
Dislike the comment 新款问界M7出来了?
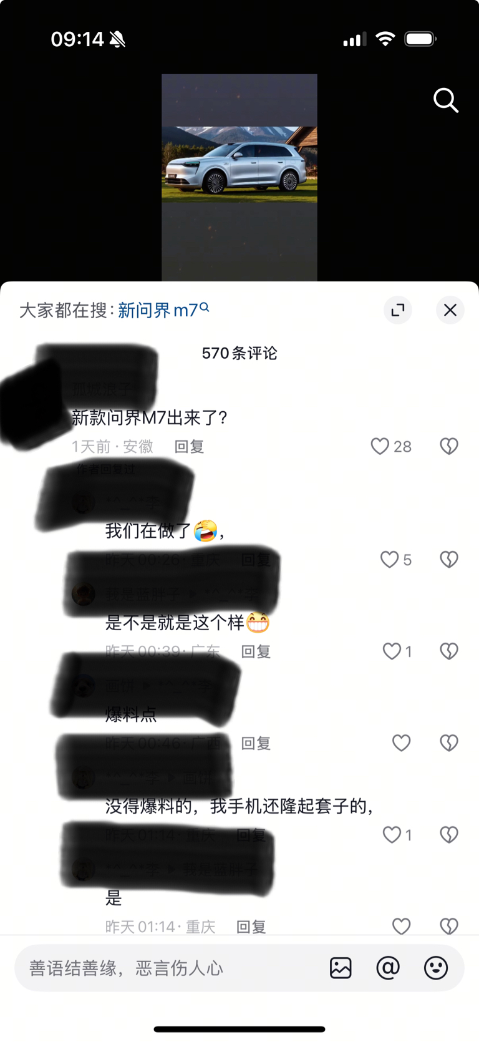tap(449, 446)
